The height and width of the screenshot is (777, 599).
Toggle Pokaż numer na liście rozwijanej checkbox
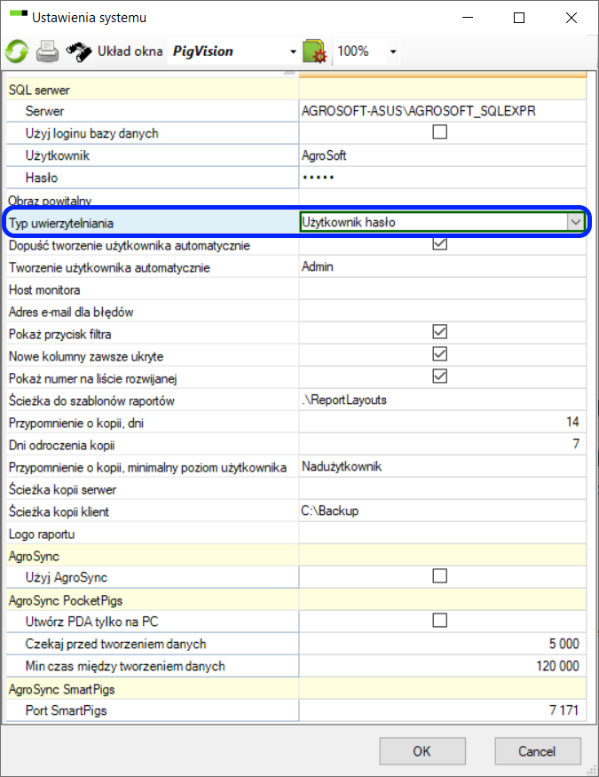(439, 377)
